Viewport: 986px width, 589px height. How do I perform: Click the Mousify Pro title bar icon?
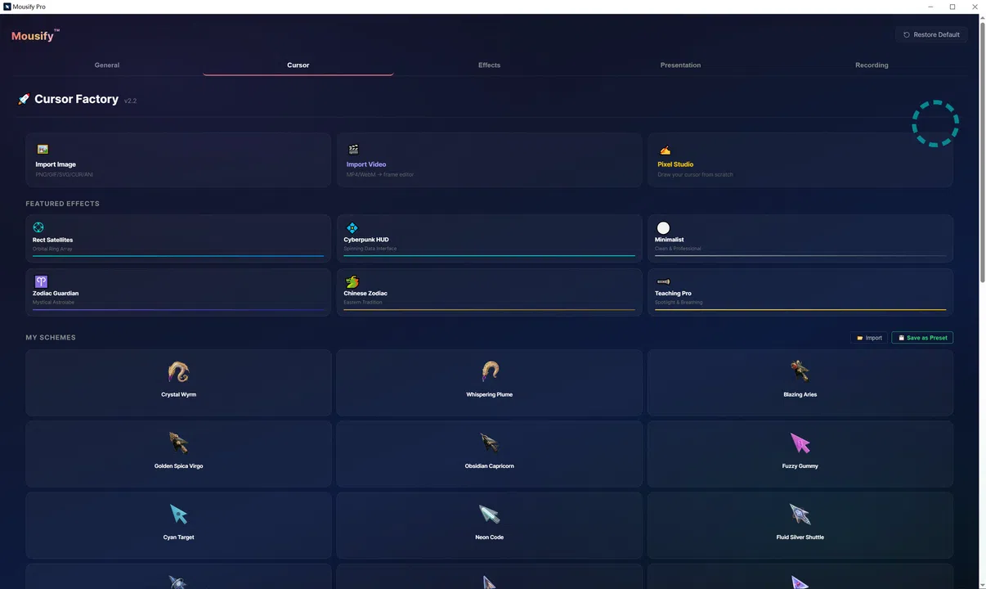(x=7, y=7)
